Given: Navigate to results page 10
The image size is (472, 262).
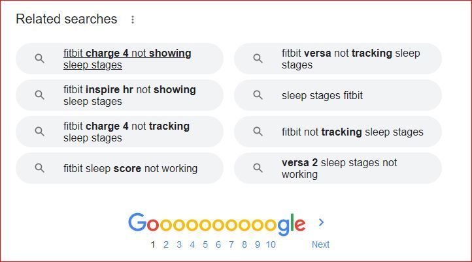Looking at the screenshot, I should coord(271,244).
